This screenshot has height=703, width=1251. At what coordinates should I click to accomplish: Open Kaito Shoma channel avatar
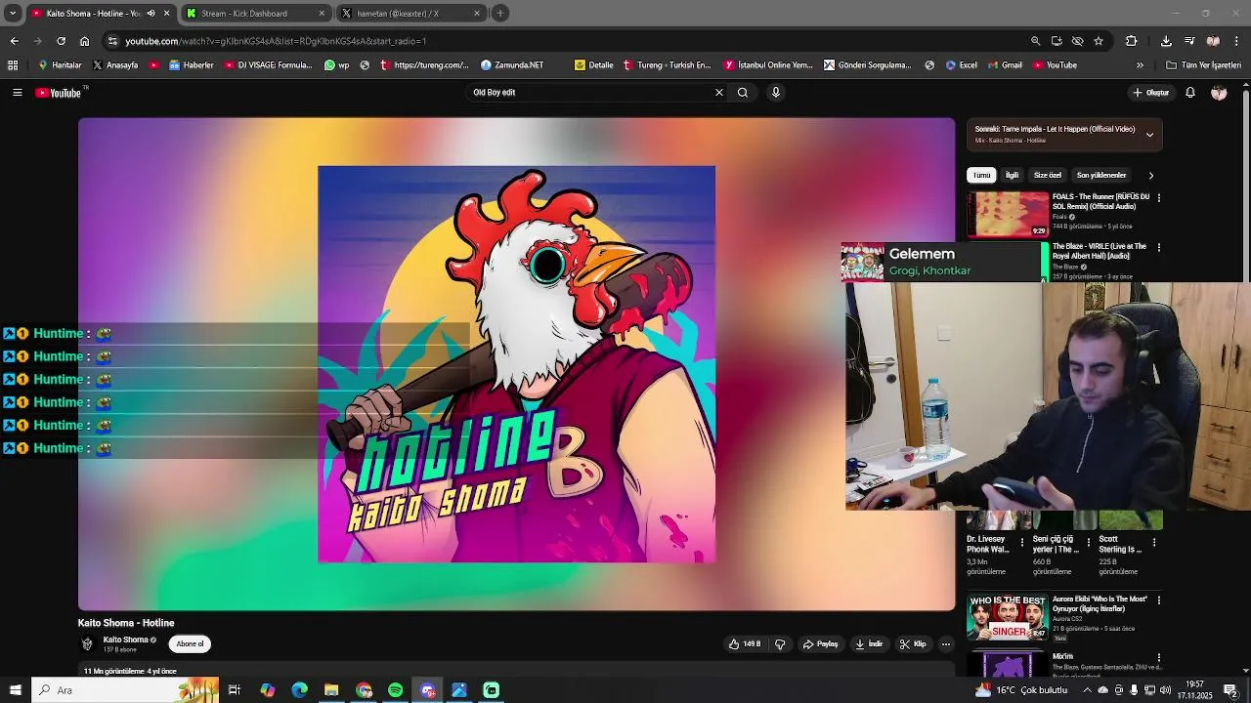pos(87,643)
